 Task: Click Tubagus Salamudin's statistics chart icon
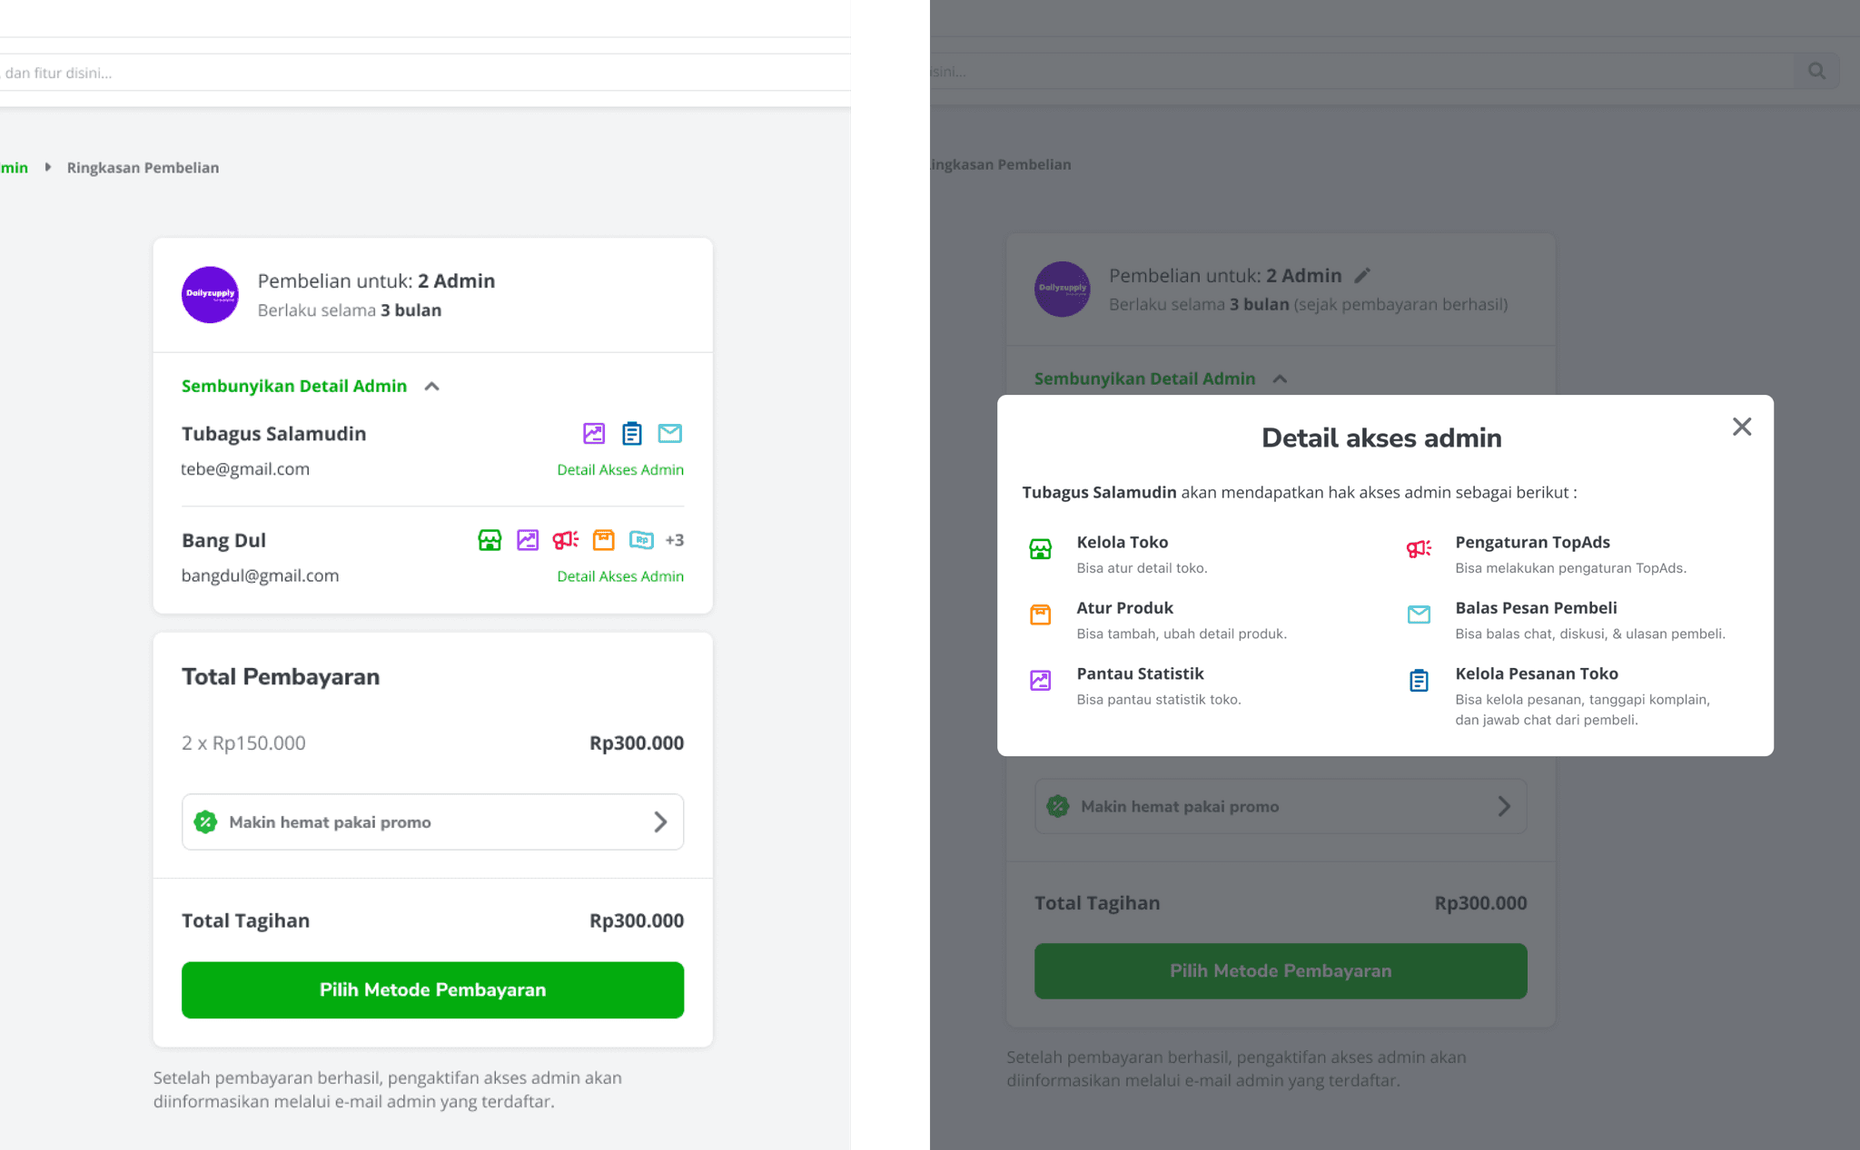[x=594, y=434]
